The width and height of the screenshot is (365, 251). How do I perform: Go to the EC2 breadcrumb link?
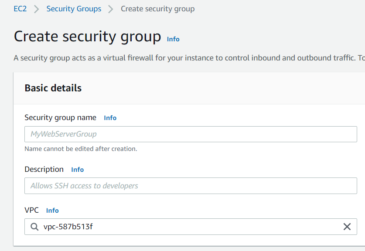click(20, 9)
